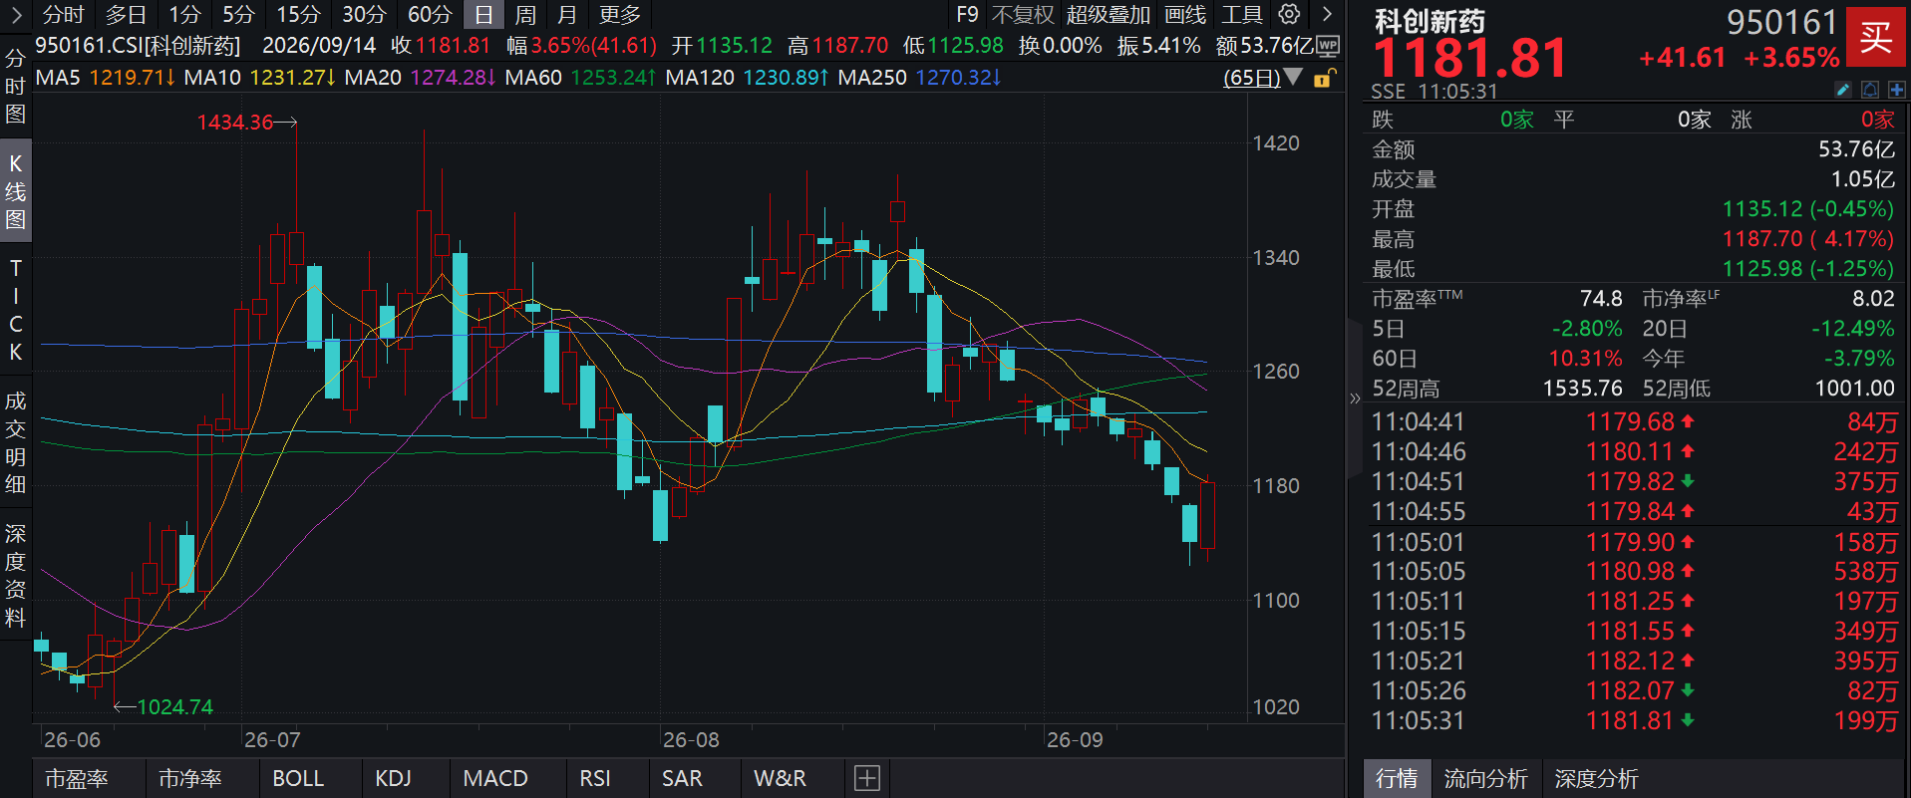Screen dimensions: 1911x798
Task: Open 画线 drawing tools
Action: click(1185, 14)
